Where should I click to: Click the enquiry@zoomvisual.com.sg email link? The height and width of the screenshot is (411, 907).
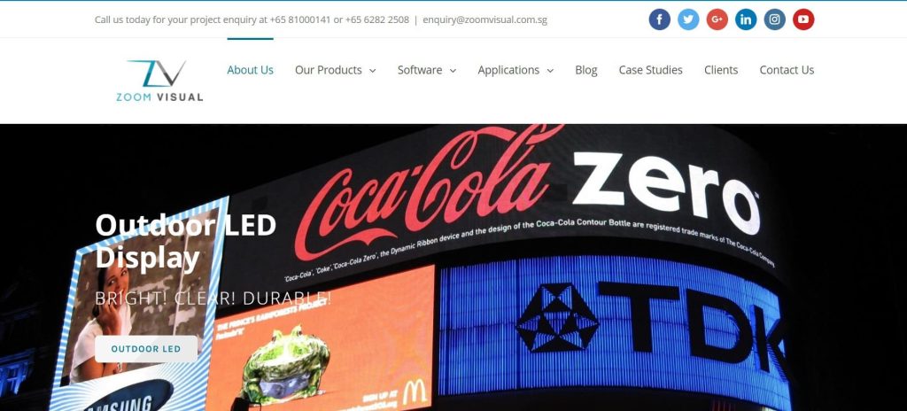485,19
